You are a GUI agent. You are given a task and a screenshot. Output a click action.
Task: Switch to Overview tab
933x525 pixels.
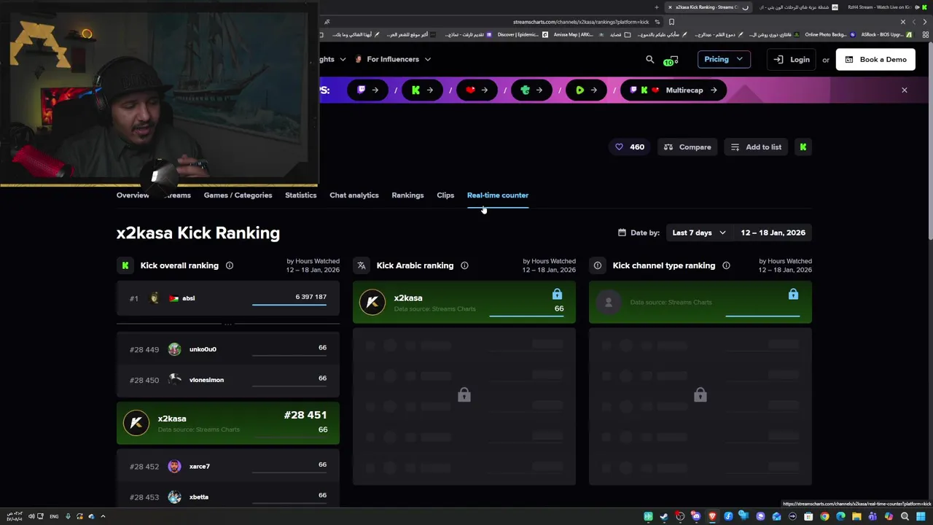[x=133, y=195]
